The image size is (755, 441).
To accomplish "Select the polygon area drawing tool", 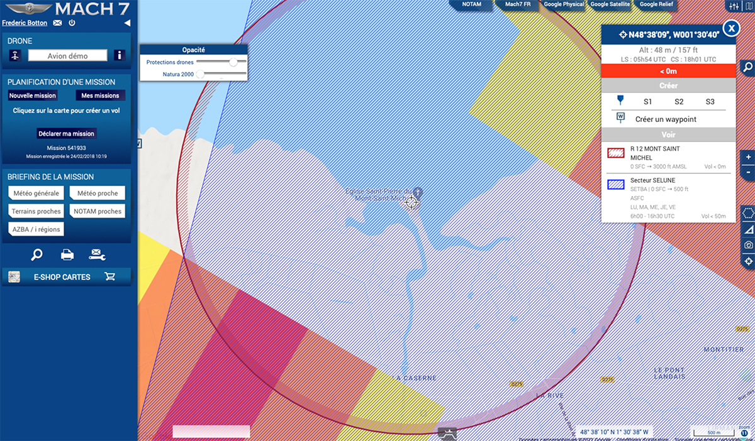I will pyautogui.click(x=748, y=212).
